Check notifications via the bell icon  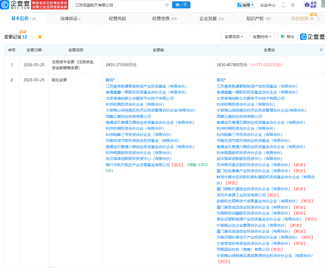tap(293, 5)
